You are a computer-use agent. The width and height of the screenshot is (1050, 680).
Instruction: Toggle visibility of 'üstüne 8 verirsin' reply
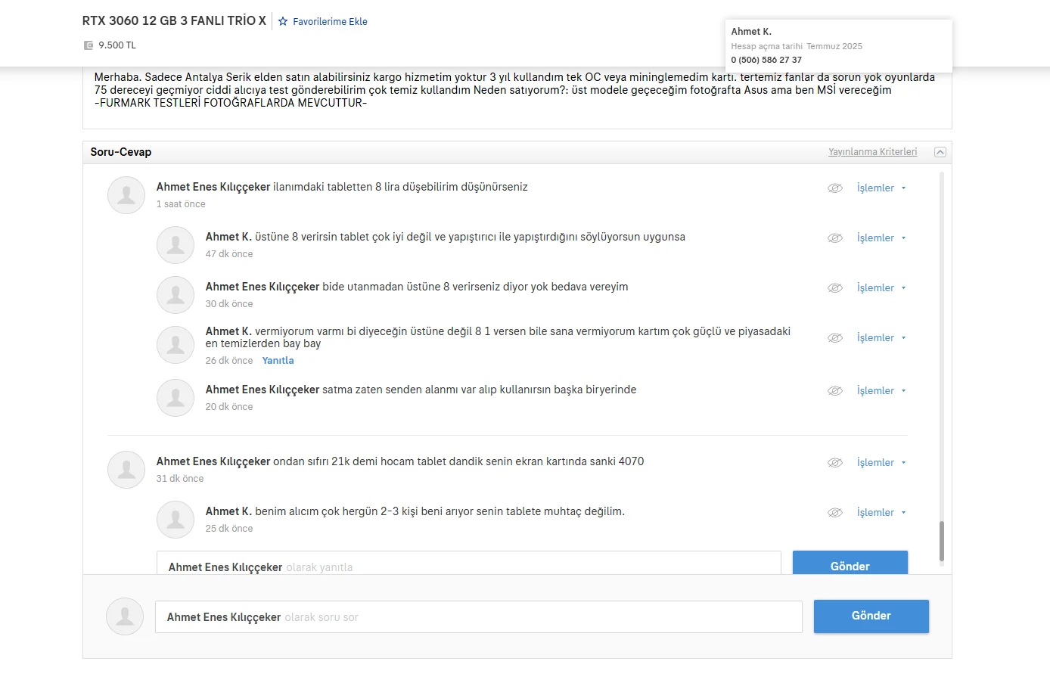tap(835, 238)
